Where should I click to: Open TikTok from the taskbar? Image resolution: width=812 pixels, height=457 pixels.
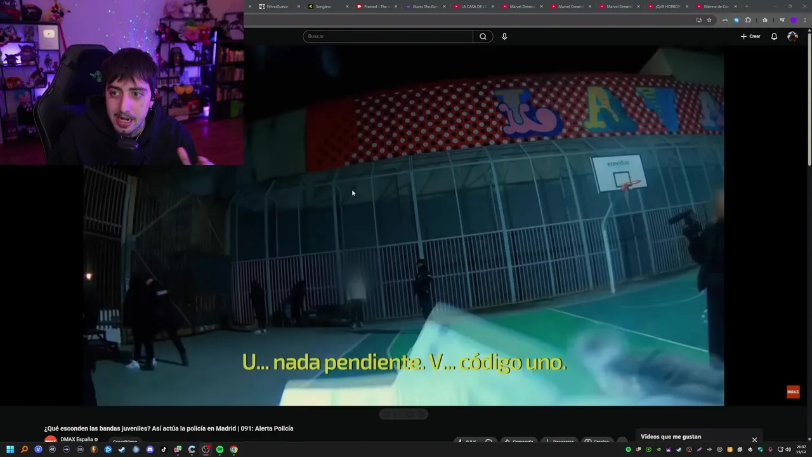tap(164, 449)
